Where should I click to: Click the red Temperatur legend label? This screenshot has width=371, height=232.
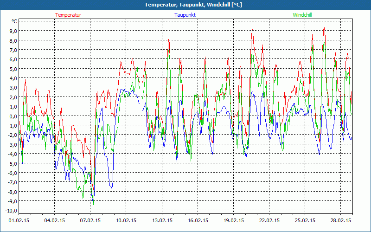point(68,15)
